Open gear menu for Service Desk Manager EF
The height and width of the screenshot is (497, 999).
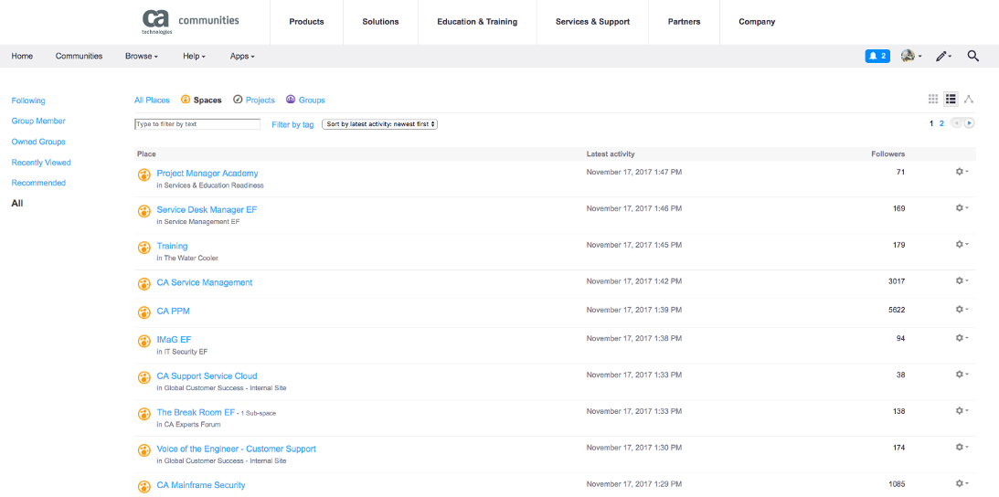(x=962, y=208)
